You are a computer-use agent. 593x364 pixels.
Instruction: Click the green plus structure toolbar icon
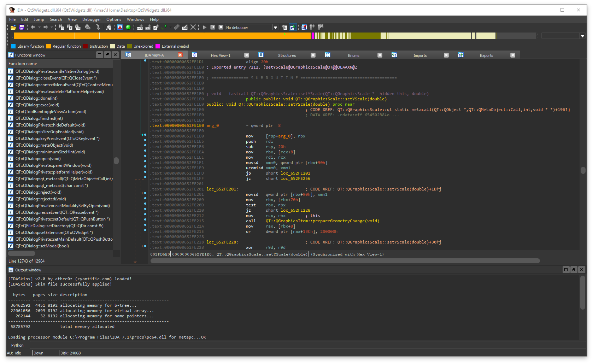[x=164, y=27]
